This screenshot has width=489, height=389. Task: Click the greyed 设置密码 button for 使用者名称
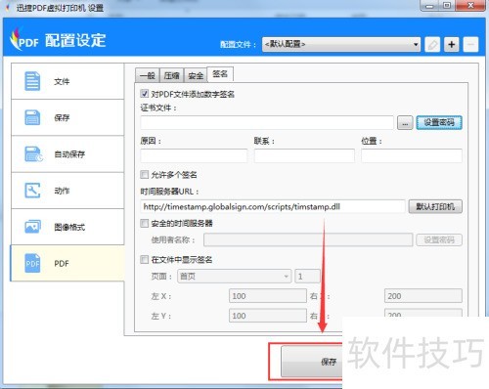439,240
